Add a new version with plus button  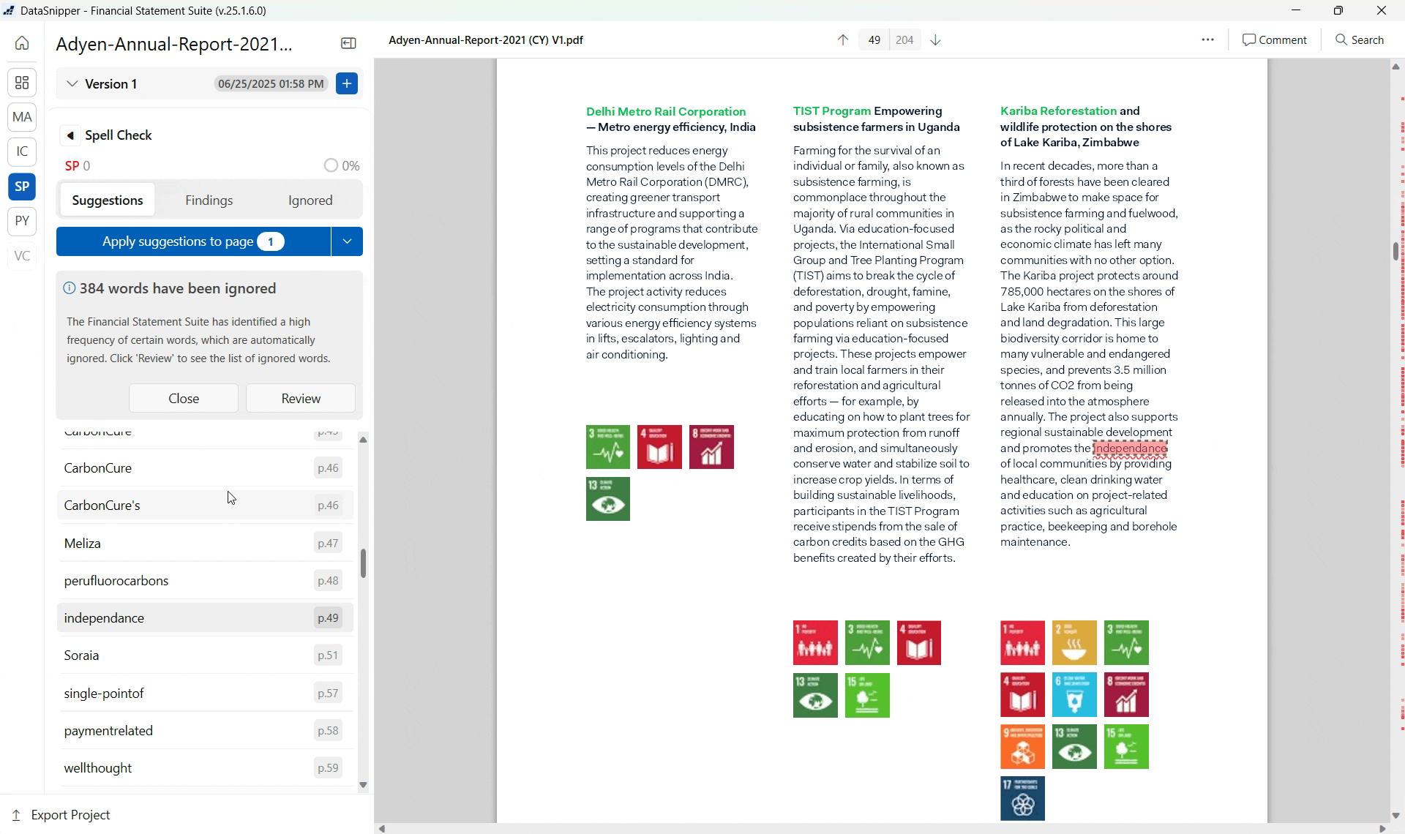(x=347, y=83)
